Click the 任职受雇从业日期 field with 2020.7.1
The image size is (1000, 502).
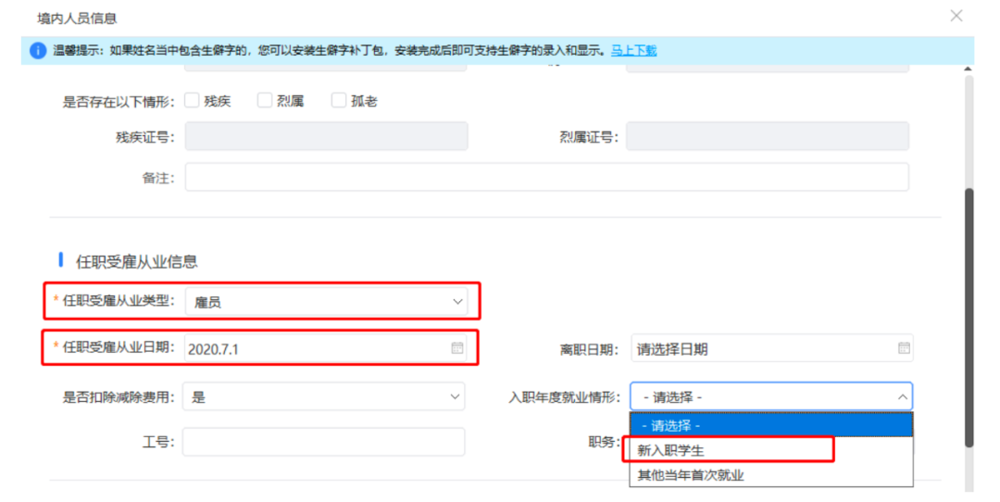(x=325, y=348)
